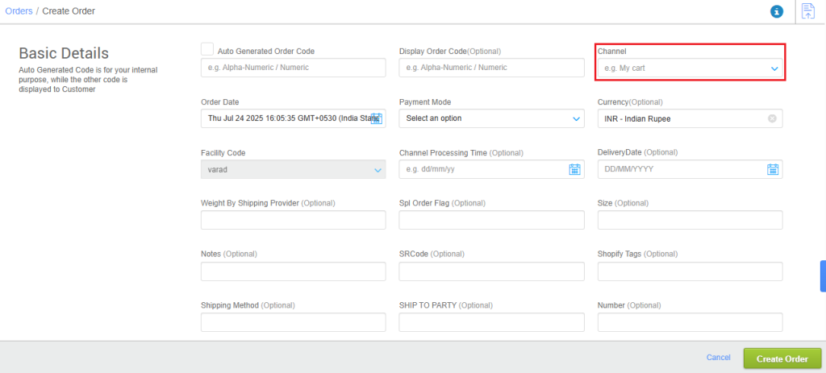Image resolution: width=826 pixels, height=373 pixels.
Task: Focus the Number input field
Action: (690, 322)
